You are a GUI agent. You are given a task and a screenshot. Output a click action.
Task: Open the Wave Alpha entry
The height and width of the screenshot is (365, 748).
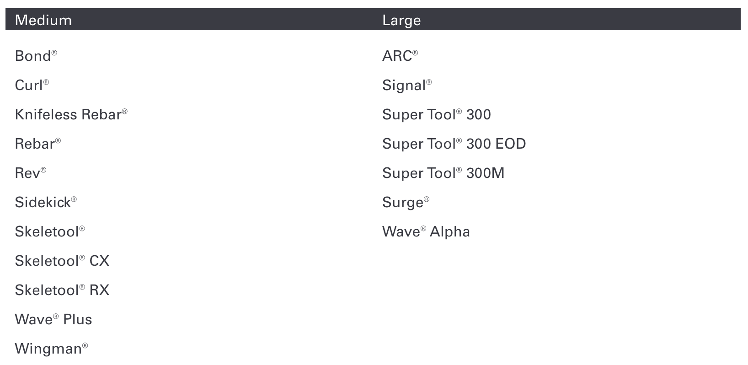(426, 231)
